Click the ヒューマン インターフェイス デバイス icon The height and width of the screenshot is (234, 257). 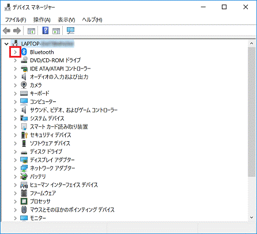click(24, 185)
